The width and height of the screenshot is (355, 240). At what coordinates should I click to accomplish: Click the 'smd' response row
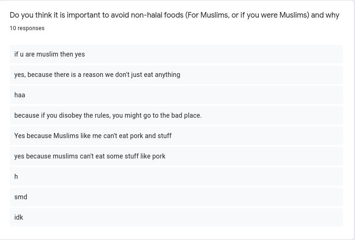(176, 197)
